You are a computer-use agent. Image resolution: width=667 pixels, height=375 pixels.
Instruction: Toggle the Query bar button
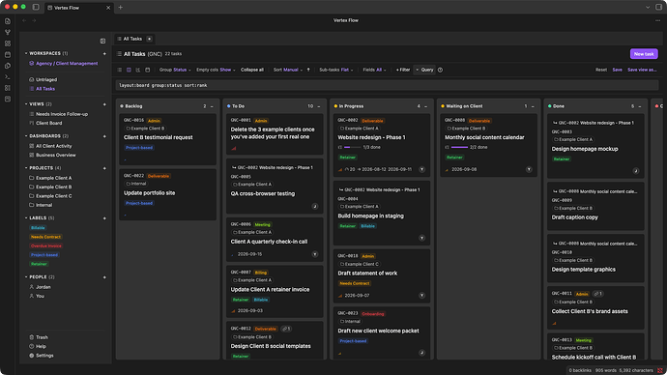(424, 70)
